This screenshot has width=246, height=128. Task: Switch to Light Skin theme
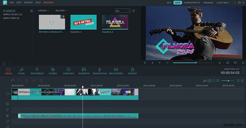(x=223, y=3)
